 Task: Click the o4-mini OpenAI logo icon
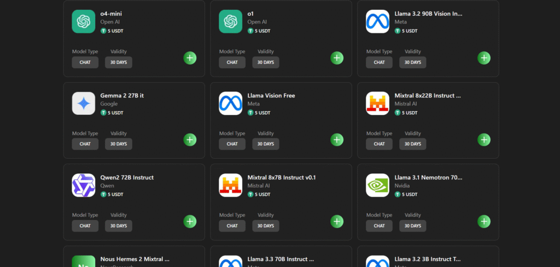tap(84, 21)
